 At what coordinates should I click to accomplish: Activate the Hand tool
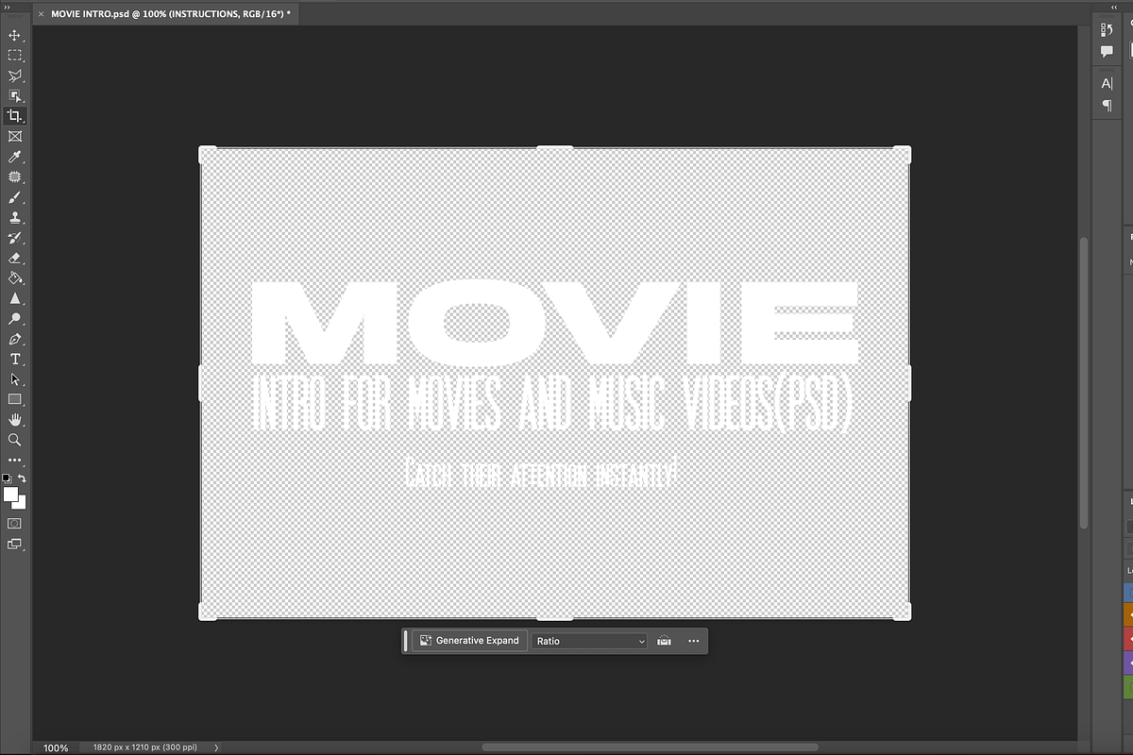point(15,419)
